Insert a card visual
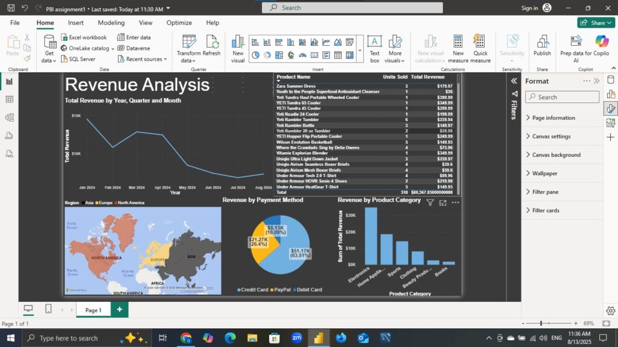This screenshot has width=618, height=347. (x=314, y=55)
